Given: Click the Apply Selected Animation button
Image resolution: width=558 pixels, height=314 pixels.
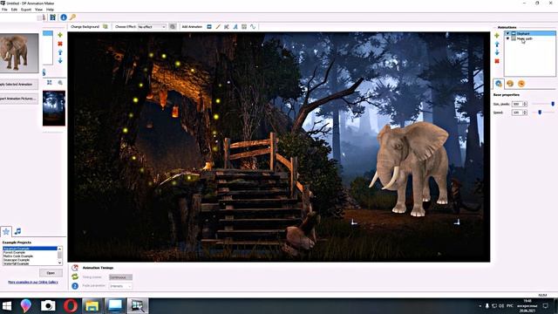Looking at the screenshot, I should click(x=18, y=85).
